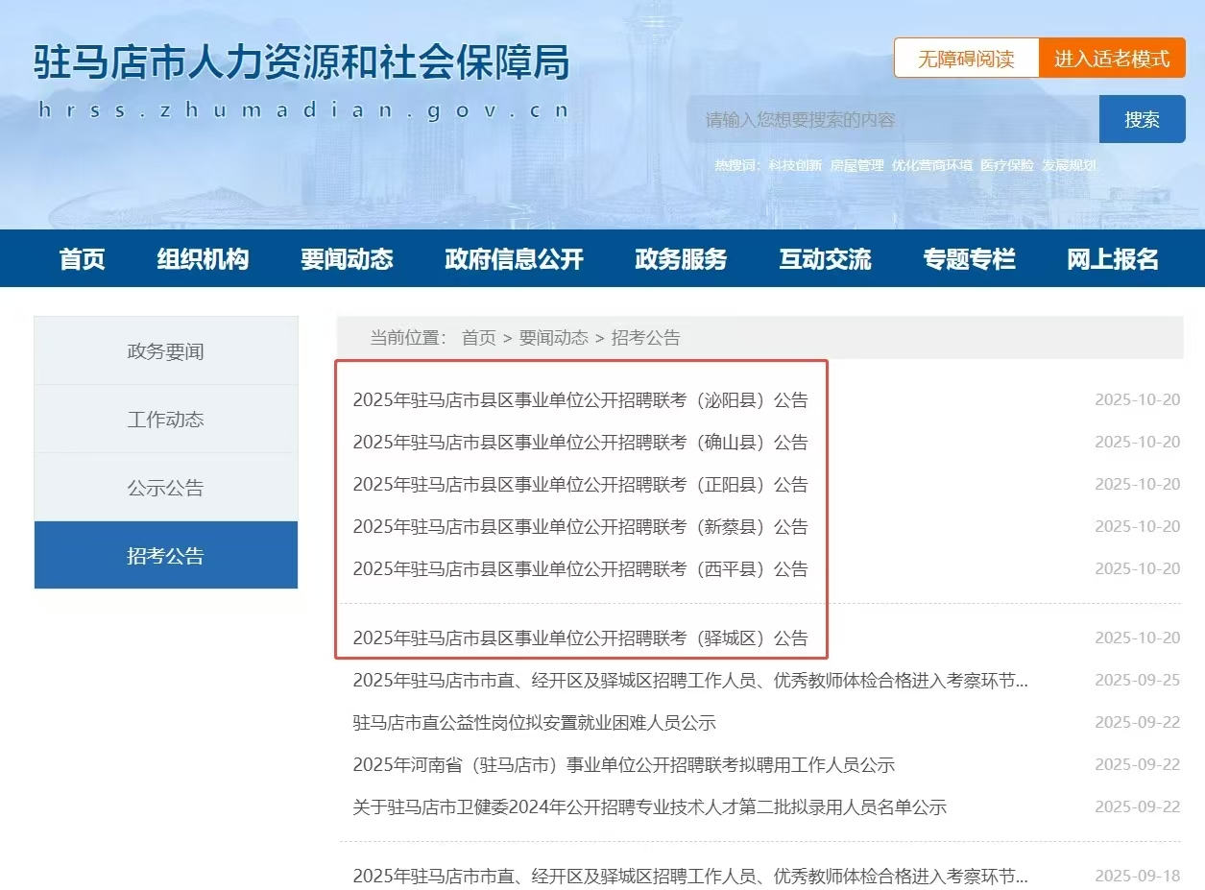Go to 网上报名 online registration
The width and height of the screenshot is (1205, 890).
(1111, 258)
